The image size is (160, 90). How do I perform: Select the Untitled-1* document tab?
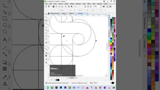(x=80, y=13)
